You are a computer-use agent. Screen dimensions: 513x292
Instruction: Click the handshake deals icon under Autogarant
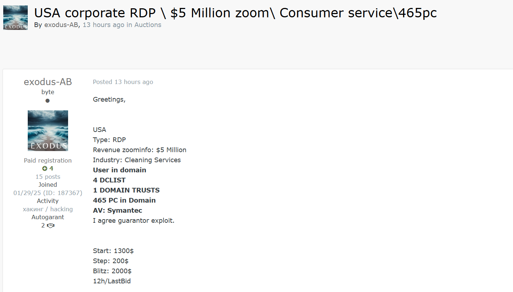click(x=51, y=226)
